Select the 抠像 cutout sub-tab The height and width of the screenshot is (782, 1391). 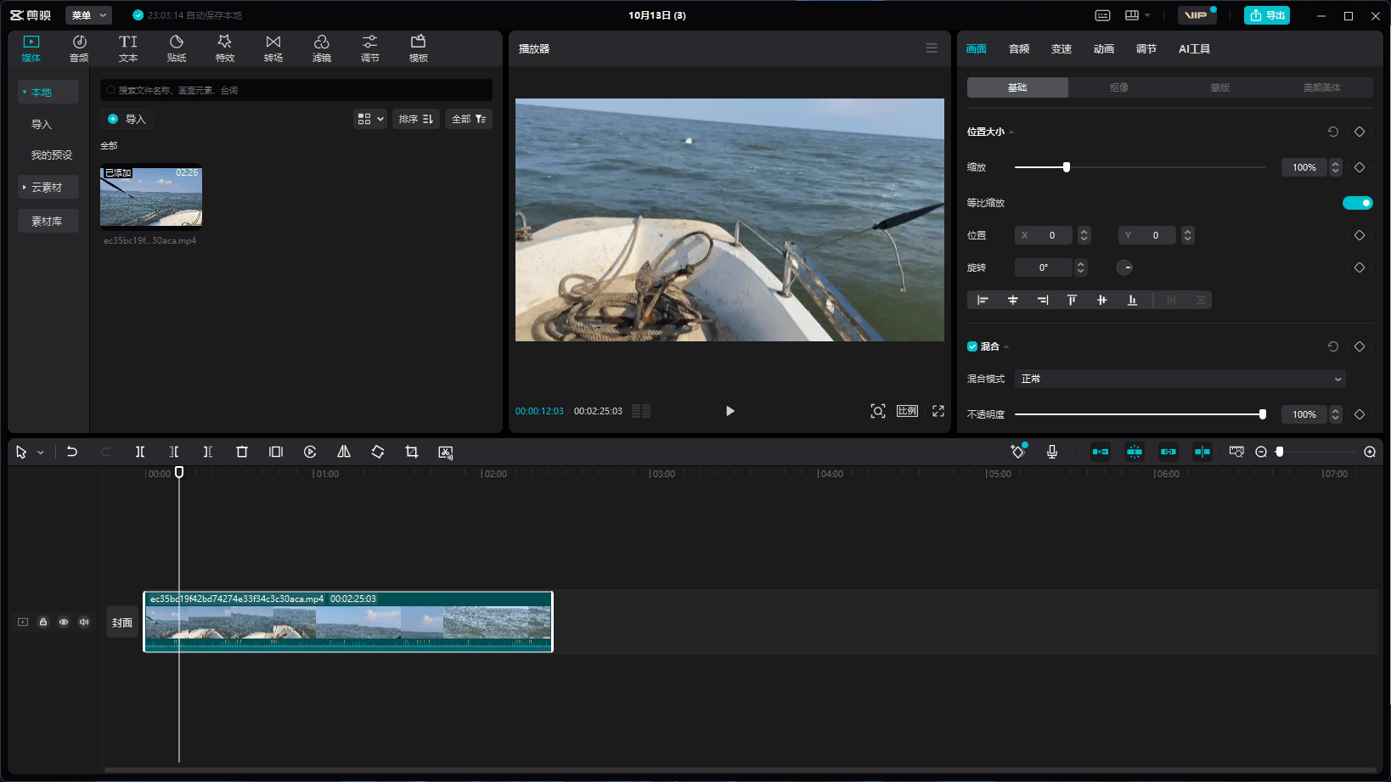(x=1118, y=87)
